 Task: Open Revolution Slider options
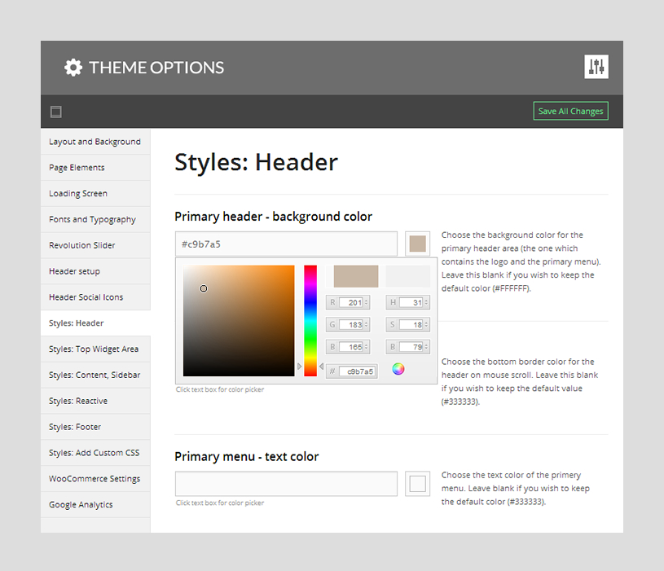click(95, 245)
